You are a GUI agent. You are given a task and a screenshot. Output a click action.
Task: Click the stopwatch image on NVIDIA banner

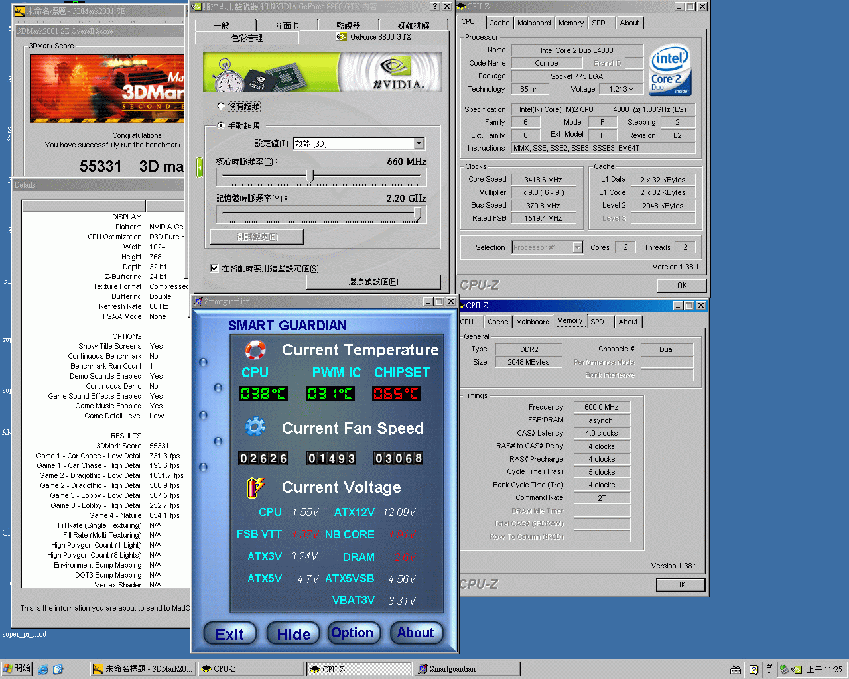click(229, 76)
